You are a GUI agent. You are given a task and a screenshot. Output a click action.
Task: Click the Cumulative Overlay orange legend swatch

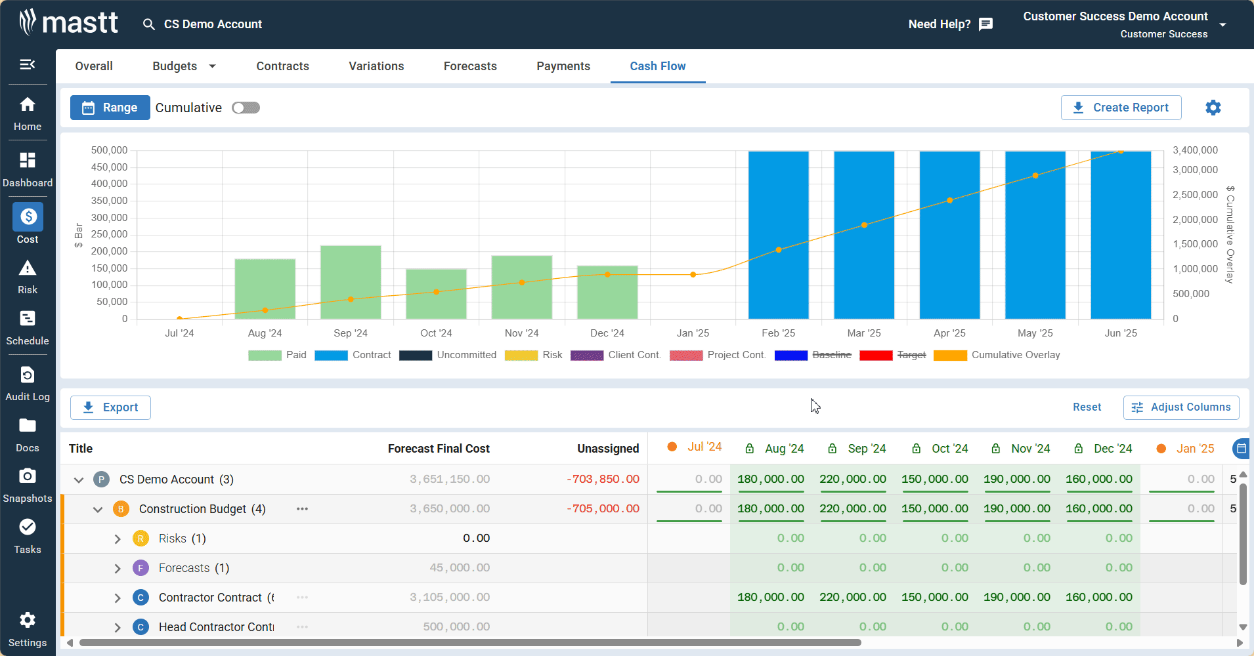click(x=949, y=355)
